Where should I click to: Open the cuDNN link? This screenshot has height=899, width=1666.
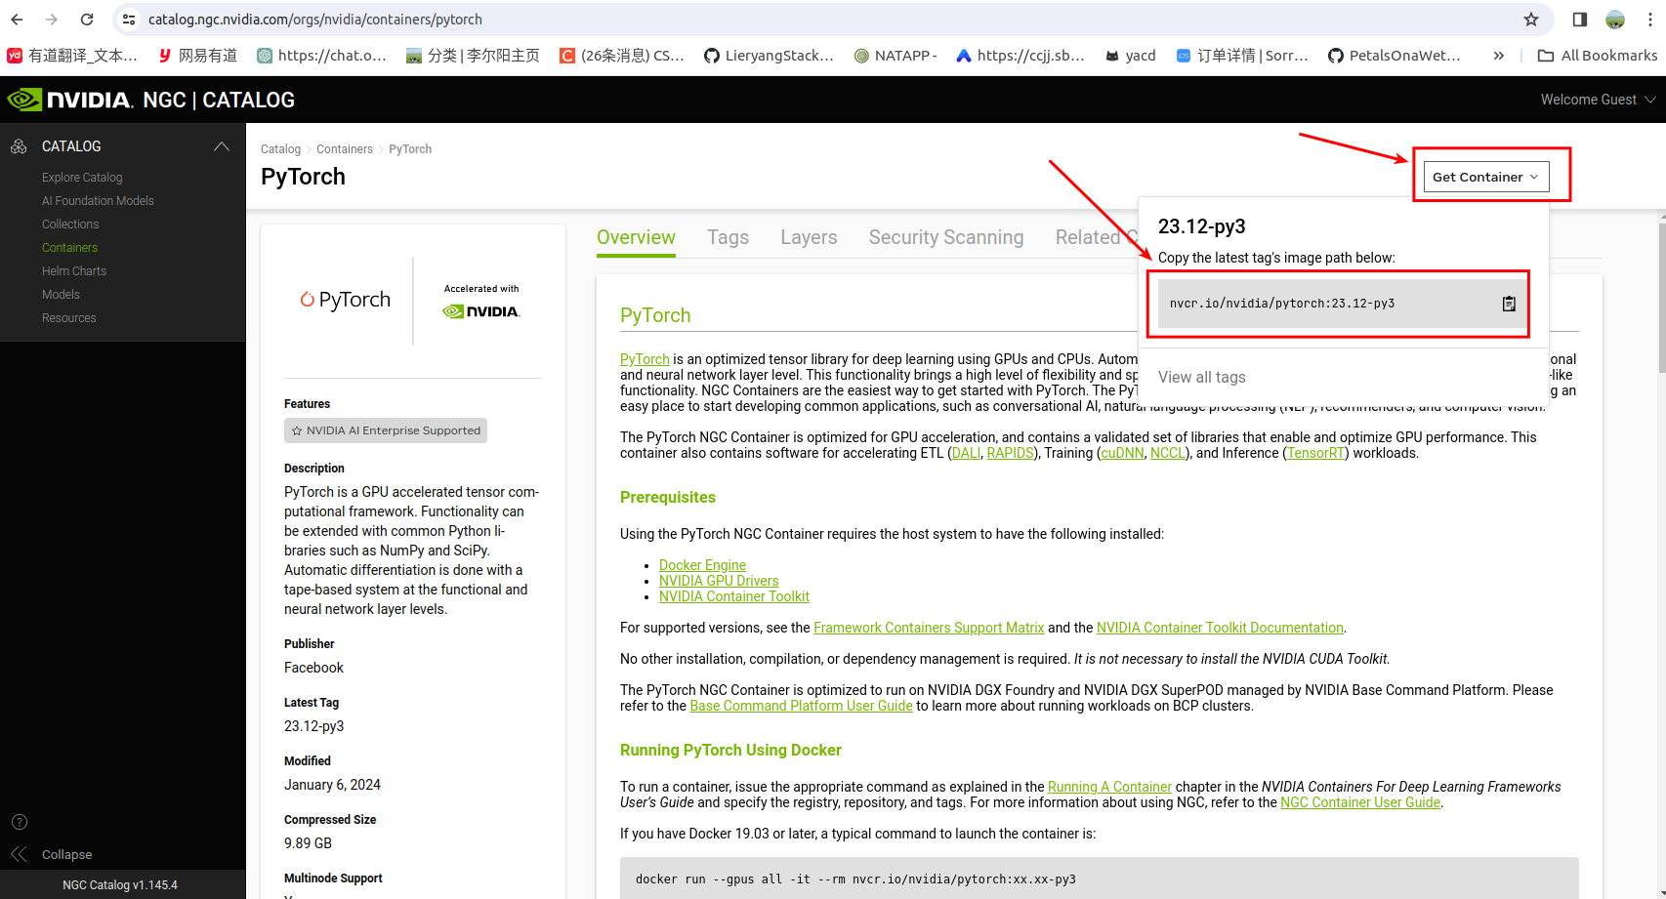click(1122, 453)
